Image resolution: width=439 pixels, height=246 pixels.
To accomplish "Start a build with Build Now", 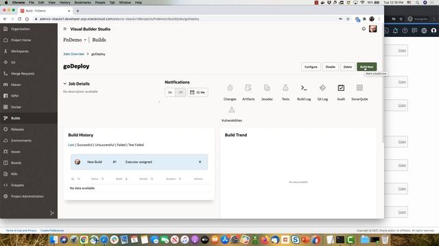I will [x=366, y=67].
